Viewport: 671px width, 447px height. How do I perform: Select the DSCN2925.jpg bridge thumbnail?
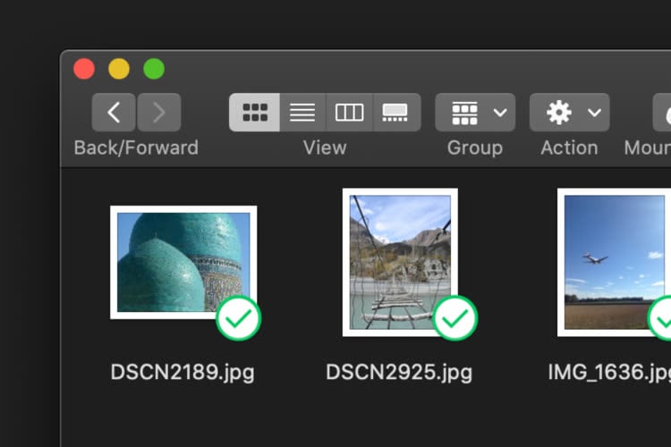[400, 262]
